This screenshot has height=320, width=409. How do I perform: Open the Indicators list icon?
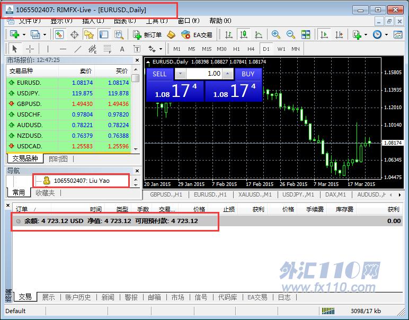[357, 34]
